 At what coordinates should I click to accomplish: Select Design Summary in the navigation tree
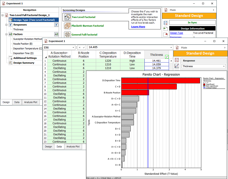[x=24, y=63]
